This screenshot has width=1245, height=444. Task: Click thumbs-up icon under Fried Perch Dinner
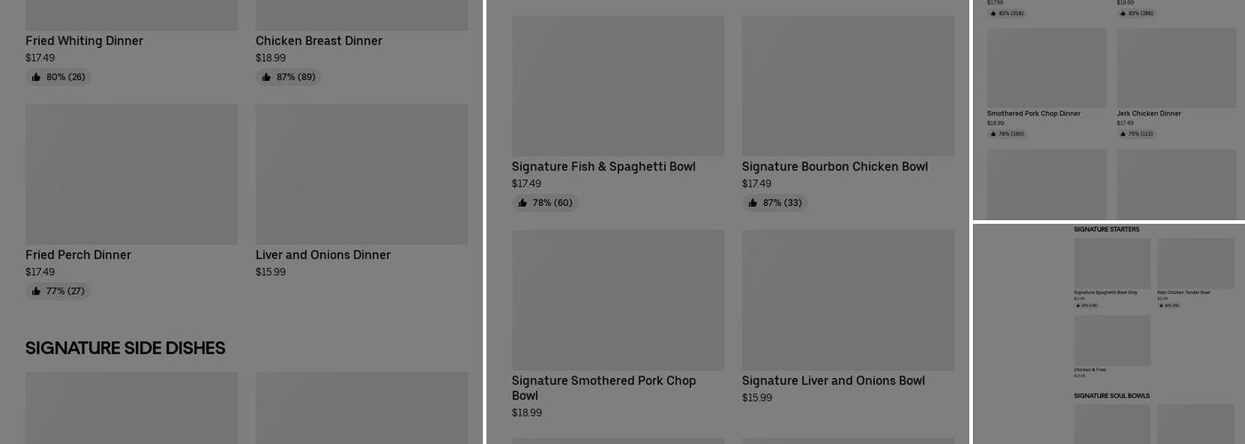pos(36,291)
